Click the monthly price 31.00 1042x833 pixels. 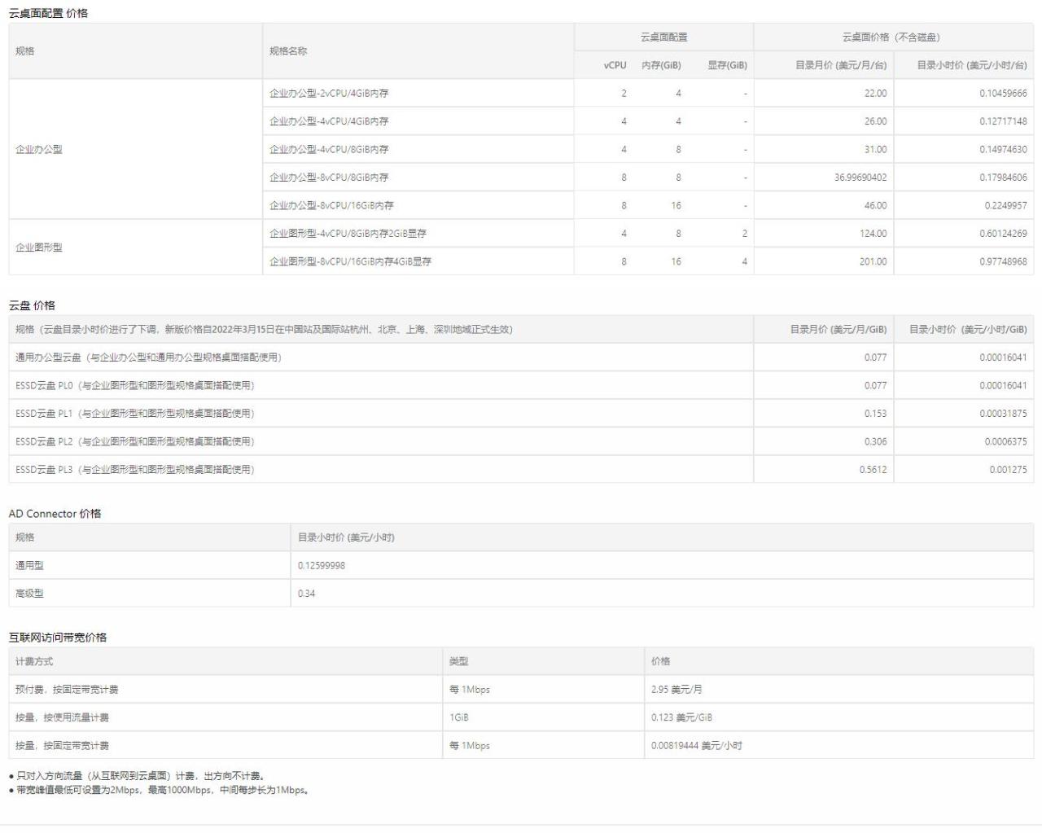875,150
